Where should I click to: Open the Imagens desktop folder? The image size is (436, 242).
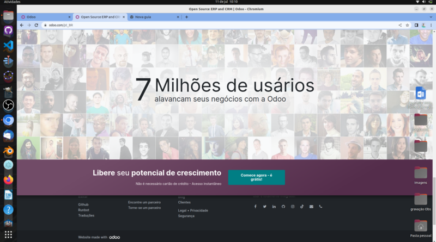click(x=420, y=176)
